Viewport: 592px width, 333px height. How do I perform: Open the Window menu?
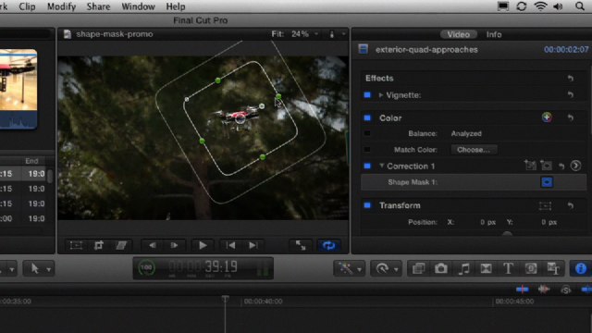click(138, 6)
